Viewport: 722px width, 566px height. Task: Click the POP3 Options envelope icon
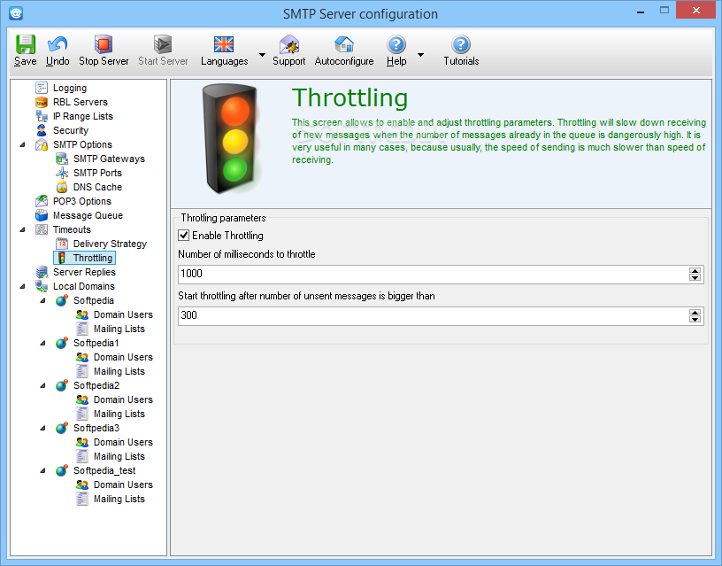[42, 201]
